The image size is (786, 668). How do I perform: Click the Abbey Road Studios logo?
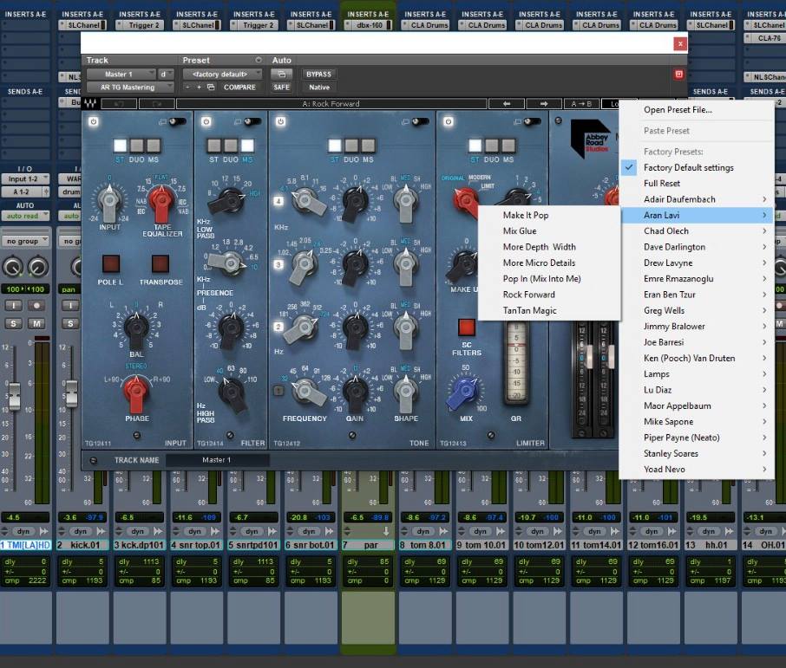click(593, 139)
